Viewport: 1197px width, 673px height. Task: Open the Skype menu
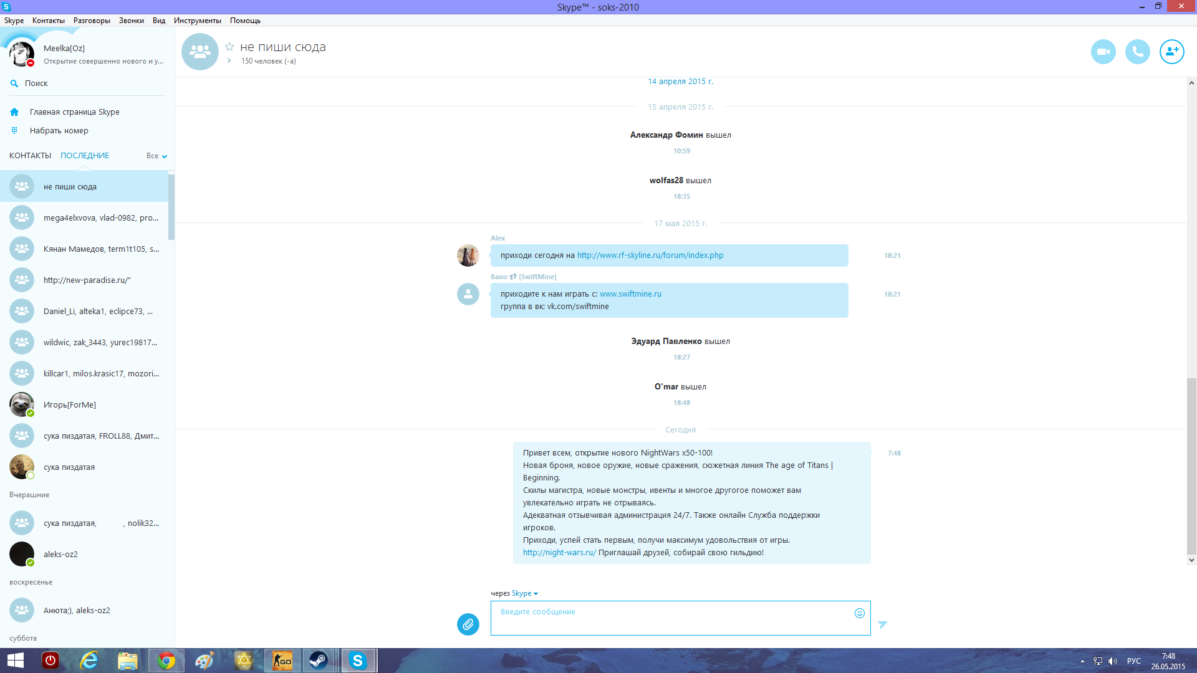coord(14,21)
